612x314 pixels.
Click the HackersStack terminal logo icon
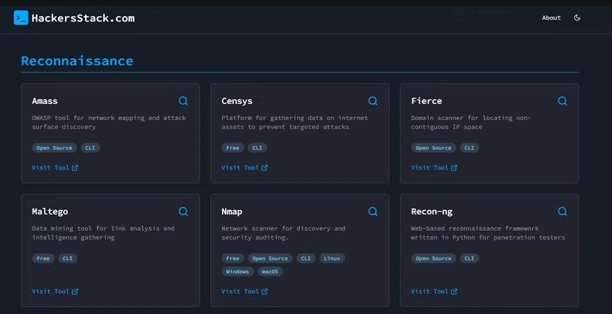point(21,18)
